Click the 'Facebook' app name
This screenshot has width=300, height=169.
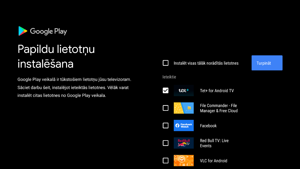[208, 126]
